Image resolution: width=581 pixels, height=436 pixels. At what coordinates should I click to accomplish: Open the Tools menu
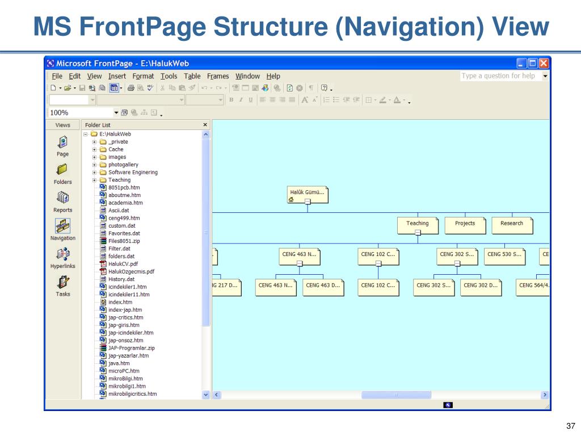tap(169, 76)
